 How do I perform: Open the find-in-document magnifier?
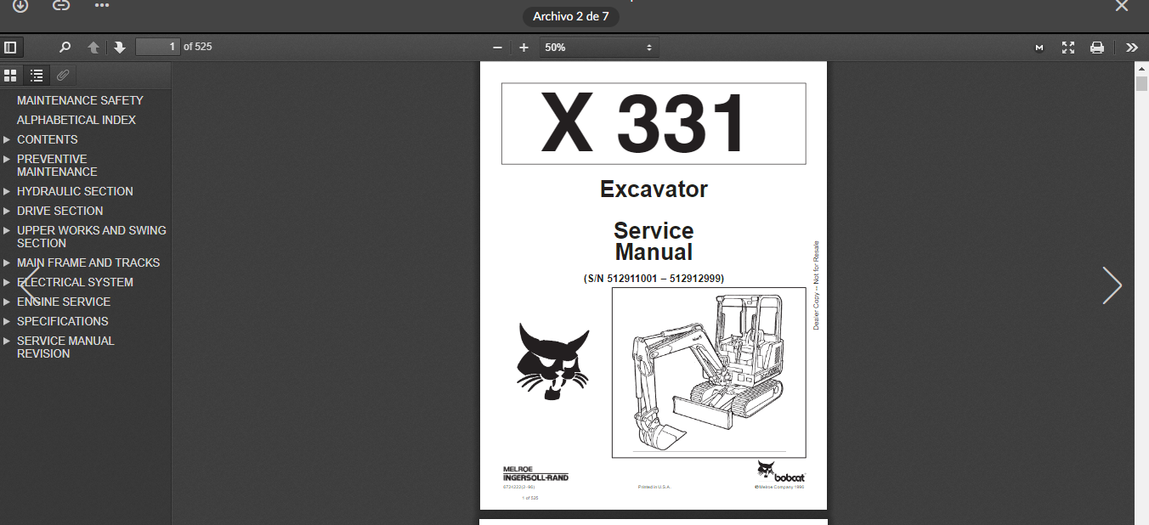point(65,48)
